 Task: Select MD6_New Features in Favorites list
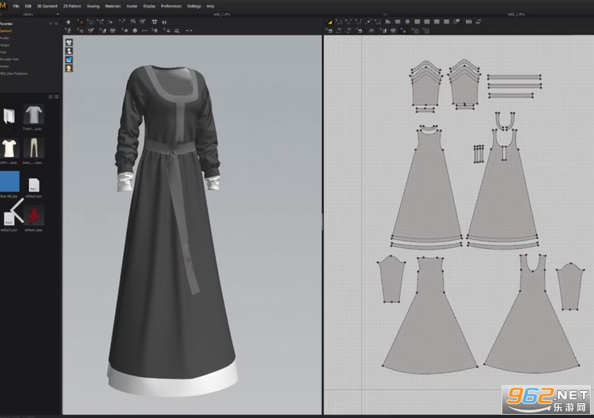pos(14,73)
